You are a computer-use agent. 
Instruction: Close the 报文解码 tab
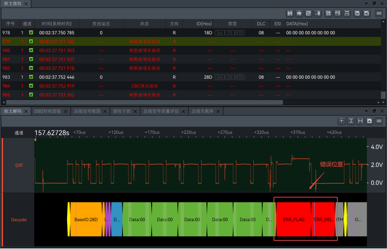[26, 111]
